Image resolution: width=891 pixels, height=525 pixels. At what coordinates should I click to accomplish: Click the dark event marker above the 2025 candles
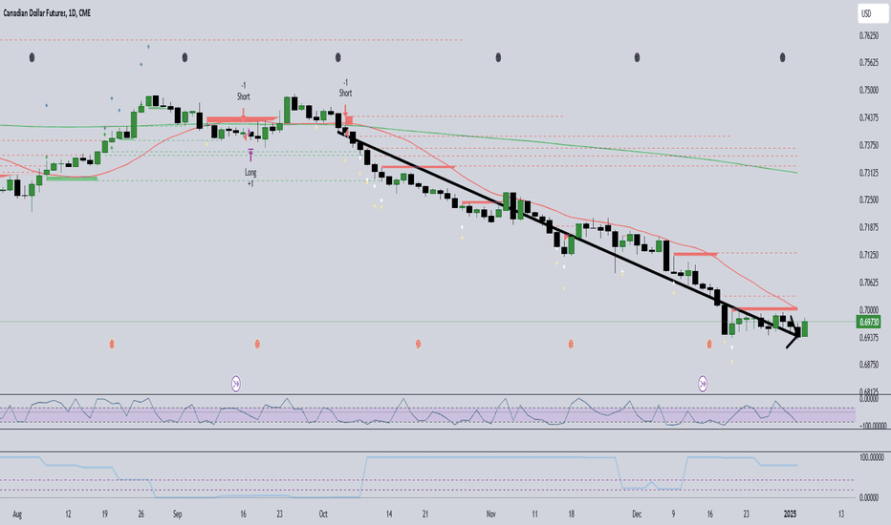click(782, 57)
